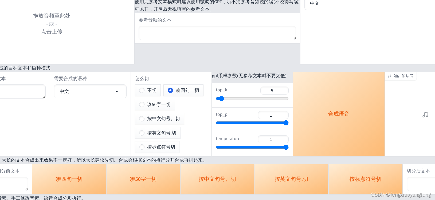Click the 合成语音 synthesize button
Viewport: 435px width, 200px height.
point(339,114)
